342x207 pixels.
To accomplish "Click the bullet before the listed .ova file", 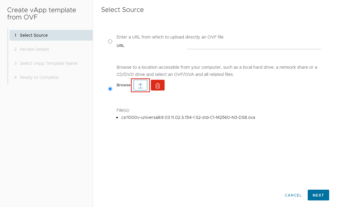I will [118, 118].
